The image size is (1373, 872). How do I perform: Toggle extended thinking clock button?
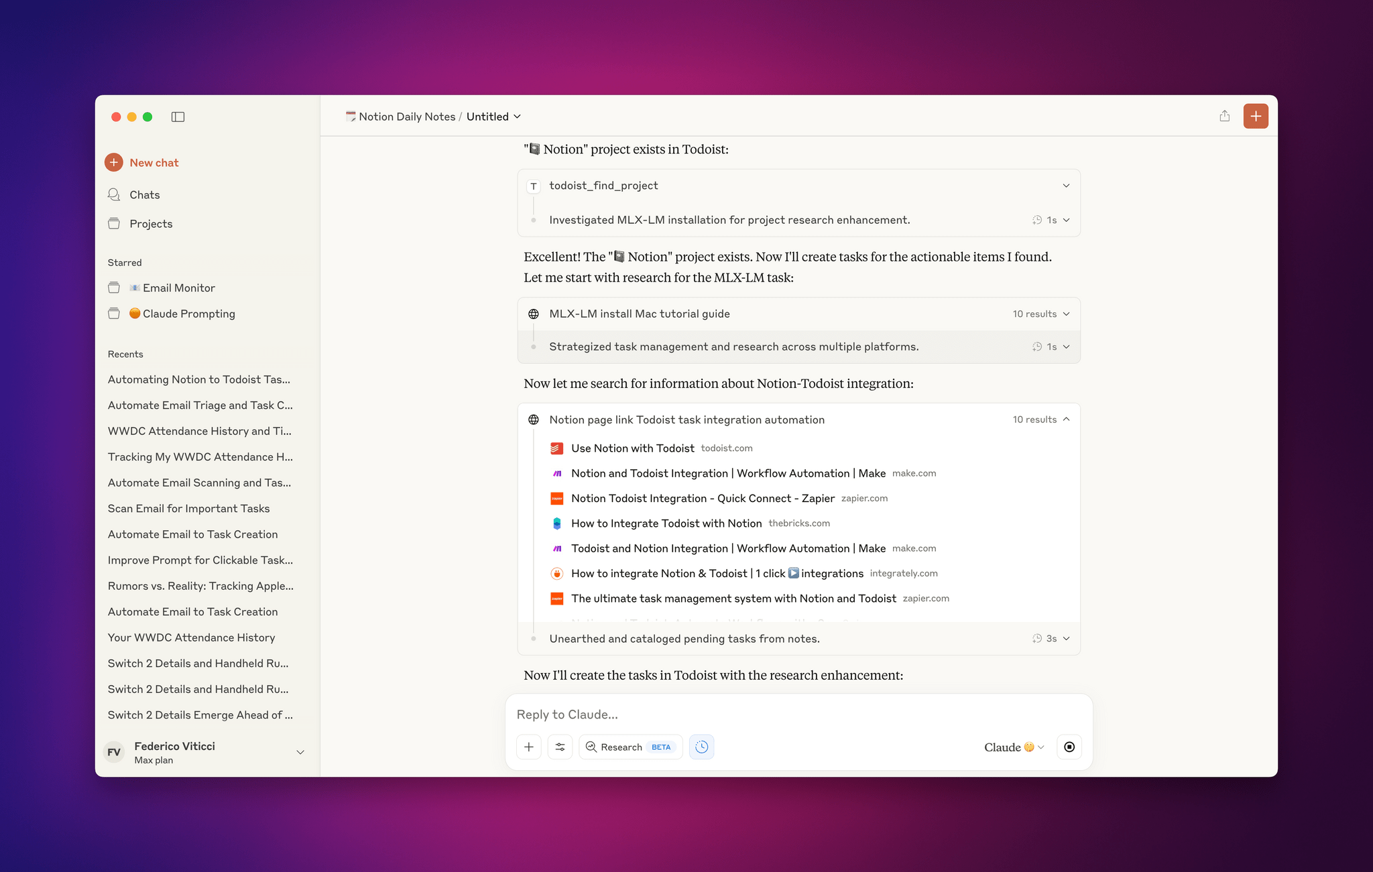coord(701,747)
